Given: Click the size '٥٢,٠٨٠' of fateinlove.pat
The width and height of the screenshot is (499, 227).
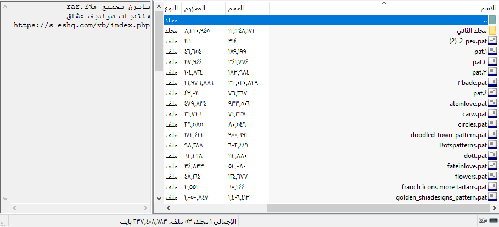Looking at the screenshot, I should pyautogui.click(x=237, y=166).
